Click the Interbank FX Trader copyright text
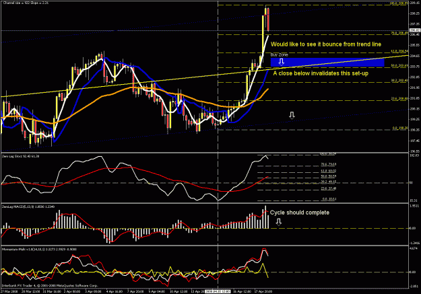Viewport: 421px width, 294px height. (x=50, y=286)
